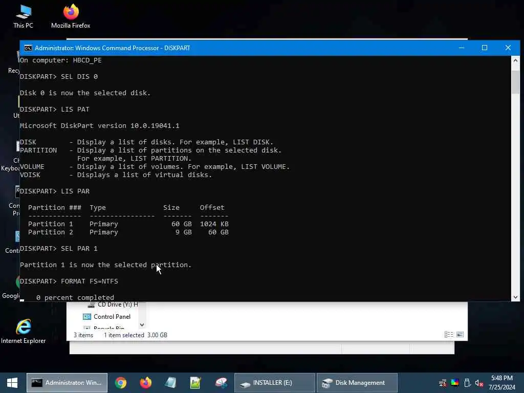Viewport: 524px width, 393px height.
Task: Click the command window scroll up arrow
Action: point(515,60)
